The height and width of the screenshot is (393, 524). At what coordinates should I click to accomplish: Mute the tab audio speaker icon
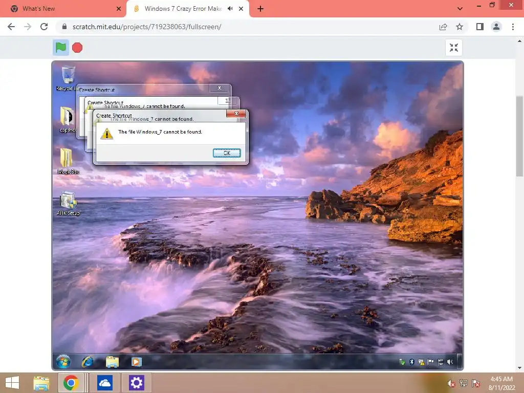tap(230, 9)
